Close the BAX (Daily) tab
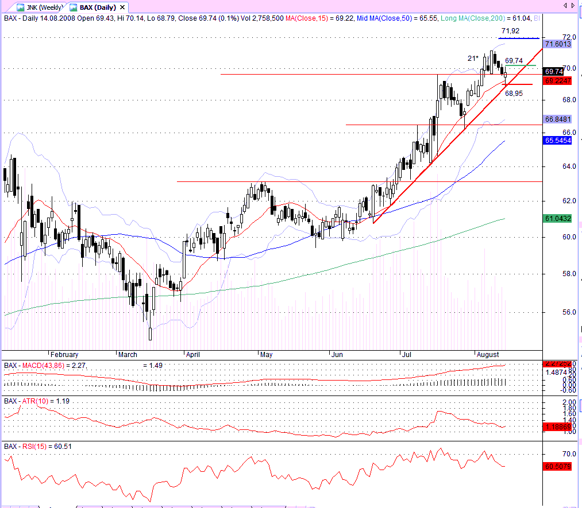The height and width of the screenshot is (508, 582). click(122, 7)
